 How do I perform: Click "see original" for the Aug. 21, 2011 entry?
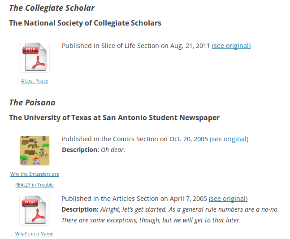pyautogui.click(x=231, y=46)
